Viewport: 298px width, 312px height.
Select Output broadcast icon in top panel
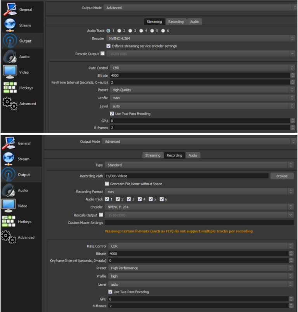pos(10,41)
